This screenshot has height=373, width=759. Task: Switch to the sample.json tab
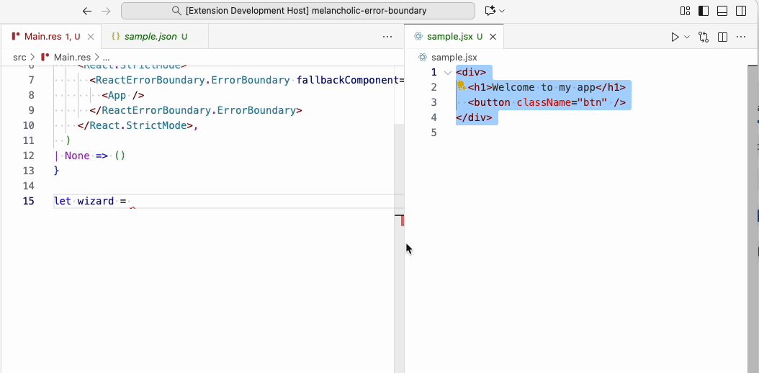(155, 36)
